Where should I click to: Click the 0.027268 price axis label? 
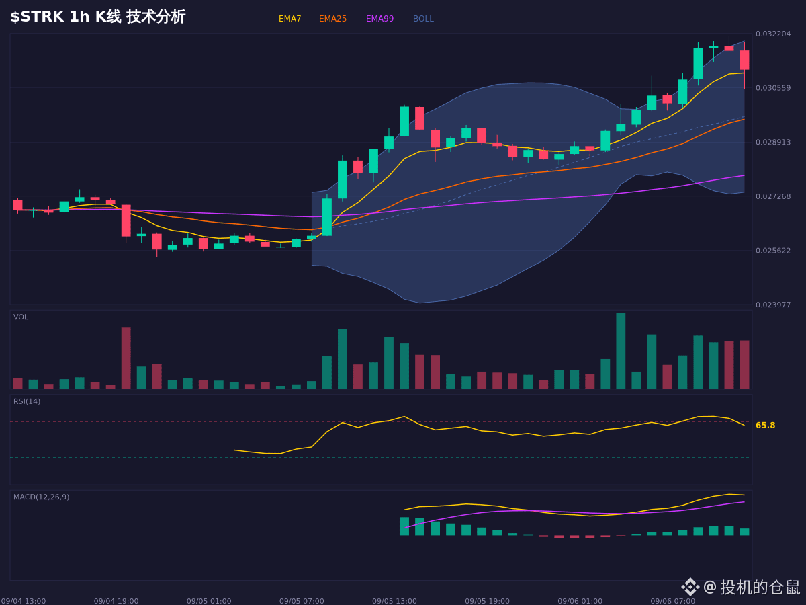tap(773, 196)
